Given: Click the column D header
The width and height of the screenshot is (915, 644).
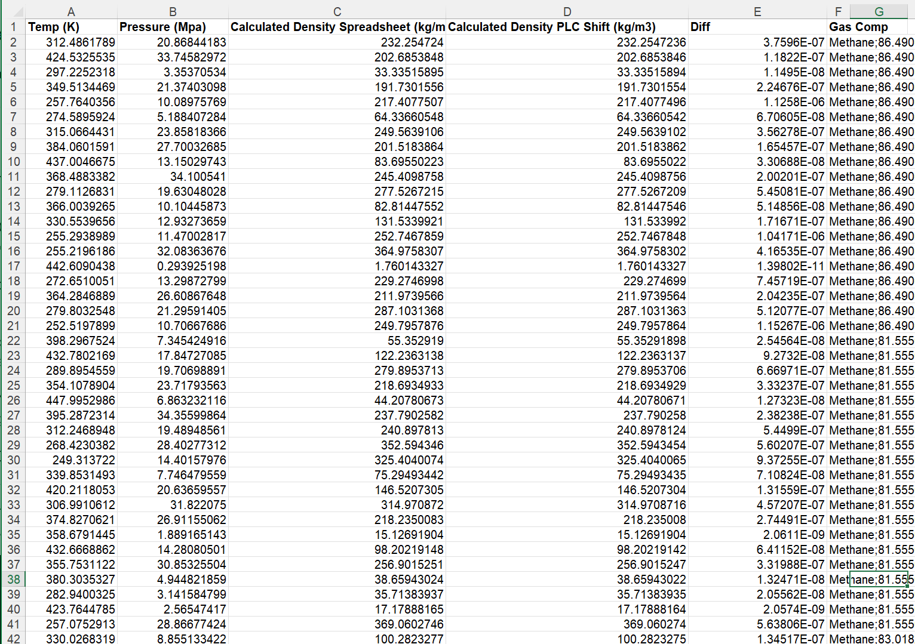Looking at the screenshot, I should pyautogui.click(x=567, y=12).
